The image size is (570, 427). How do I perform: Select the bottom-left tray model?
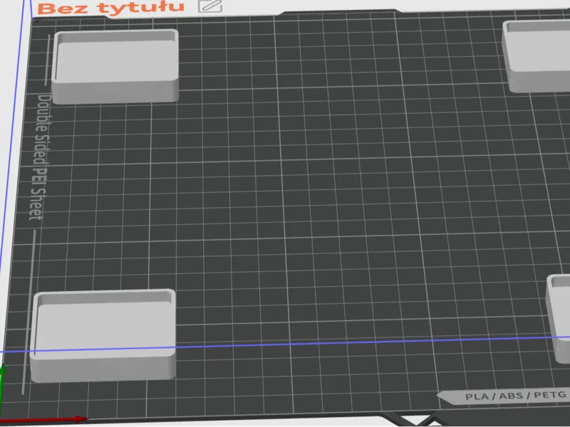click(x=103, y=335)
